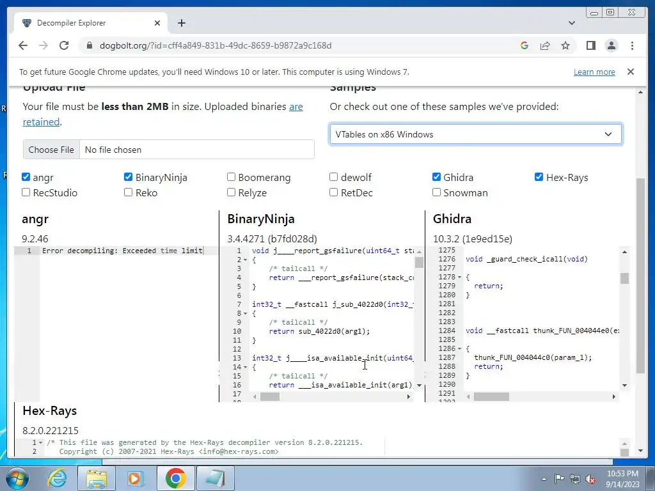Open Google icon in address bar
This screenshot has width=655, height=491.
[x=525, y=45]
